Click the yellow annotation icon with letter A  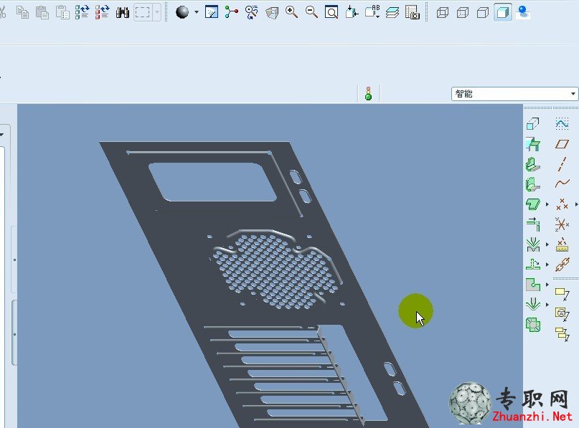tap(562, 313)
